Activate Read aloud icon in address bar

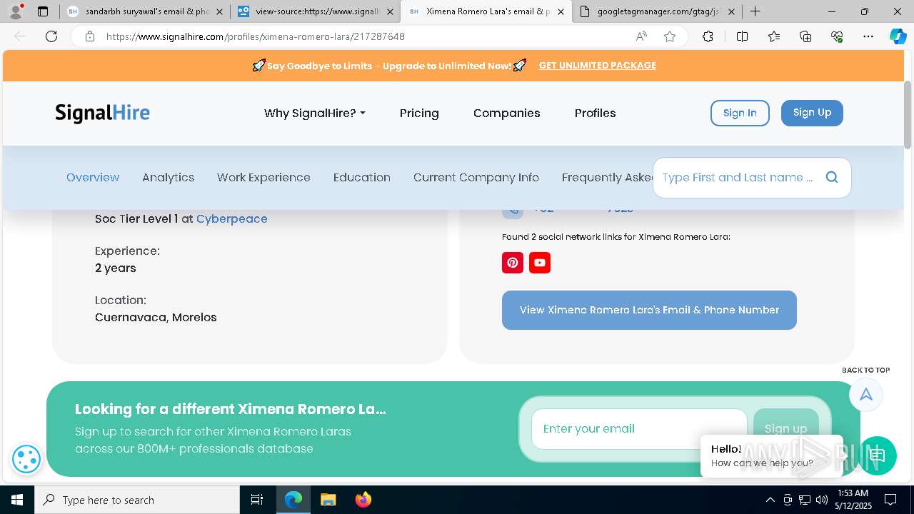tap(641, 36)
